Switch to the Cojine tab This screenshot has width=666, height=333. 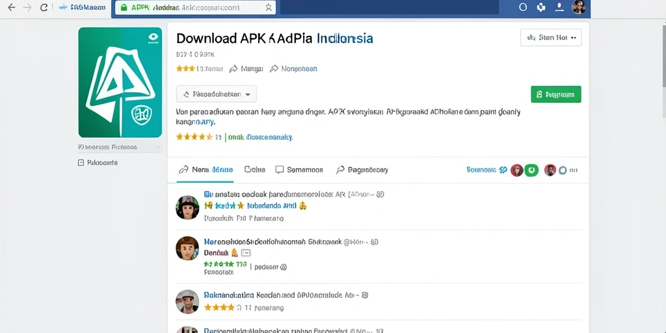[x=255, y=170]
